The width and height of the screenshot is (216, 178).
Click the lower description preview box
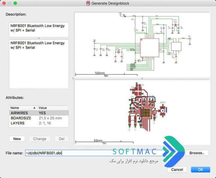point(39,64)
